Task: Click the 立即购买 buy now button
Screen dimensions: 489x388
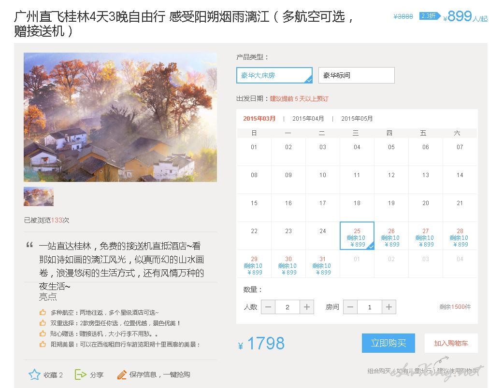Action: (388, 343)
